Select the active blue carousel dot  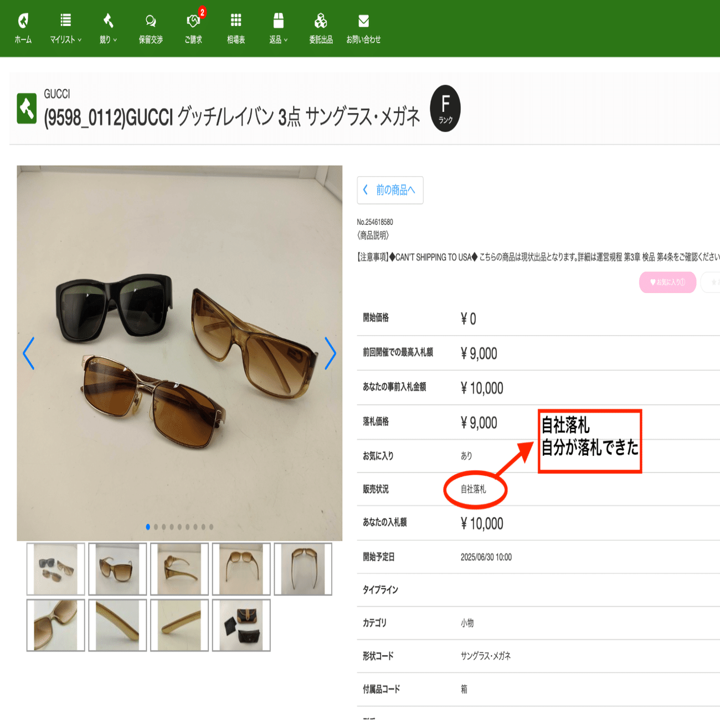(148, 527)
